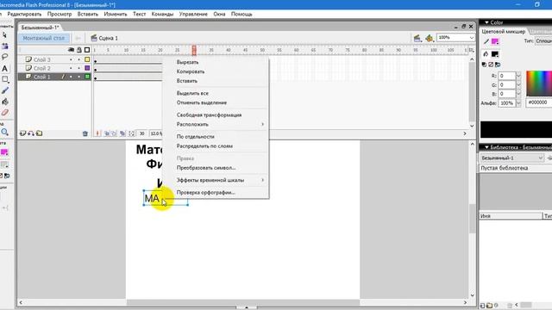
Task: Open the R value slider arrow
Action: [518, 76]
